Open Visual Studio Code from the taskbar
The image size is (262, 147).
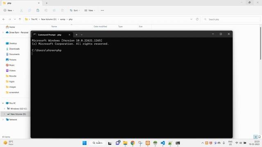click(163, 143)
